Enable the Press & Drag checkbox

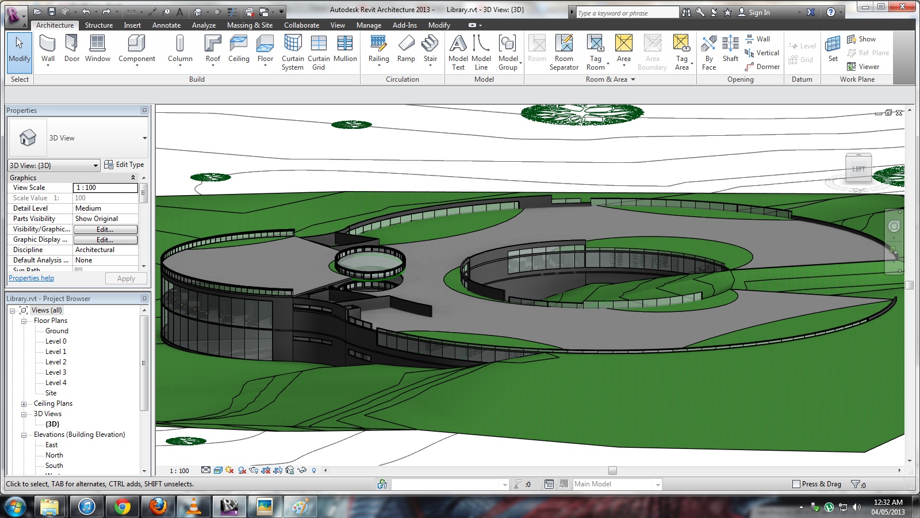(796, 484)
